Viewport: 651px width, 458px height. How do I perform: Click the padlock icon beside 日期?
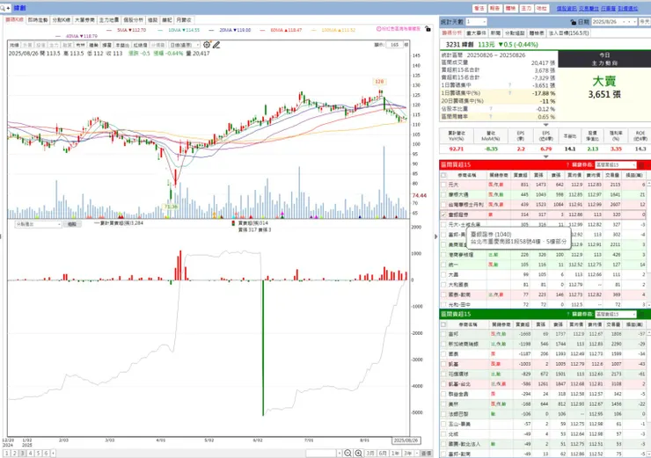574,22
